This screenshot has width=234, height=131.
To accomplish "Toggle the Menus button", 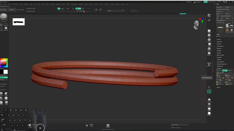I will click(205, 2).
